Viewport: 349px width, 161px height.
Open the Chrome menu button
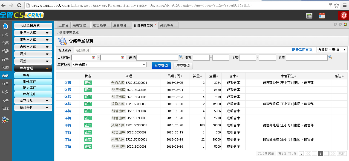tap(345, 5)
